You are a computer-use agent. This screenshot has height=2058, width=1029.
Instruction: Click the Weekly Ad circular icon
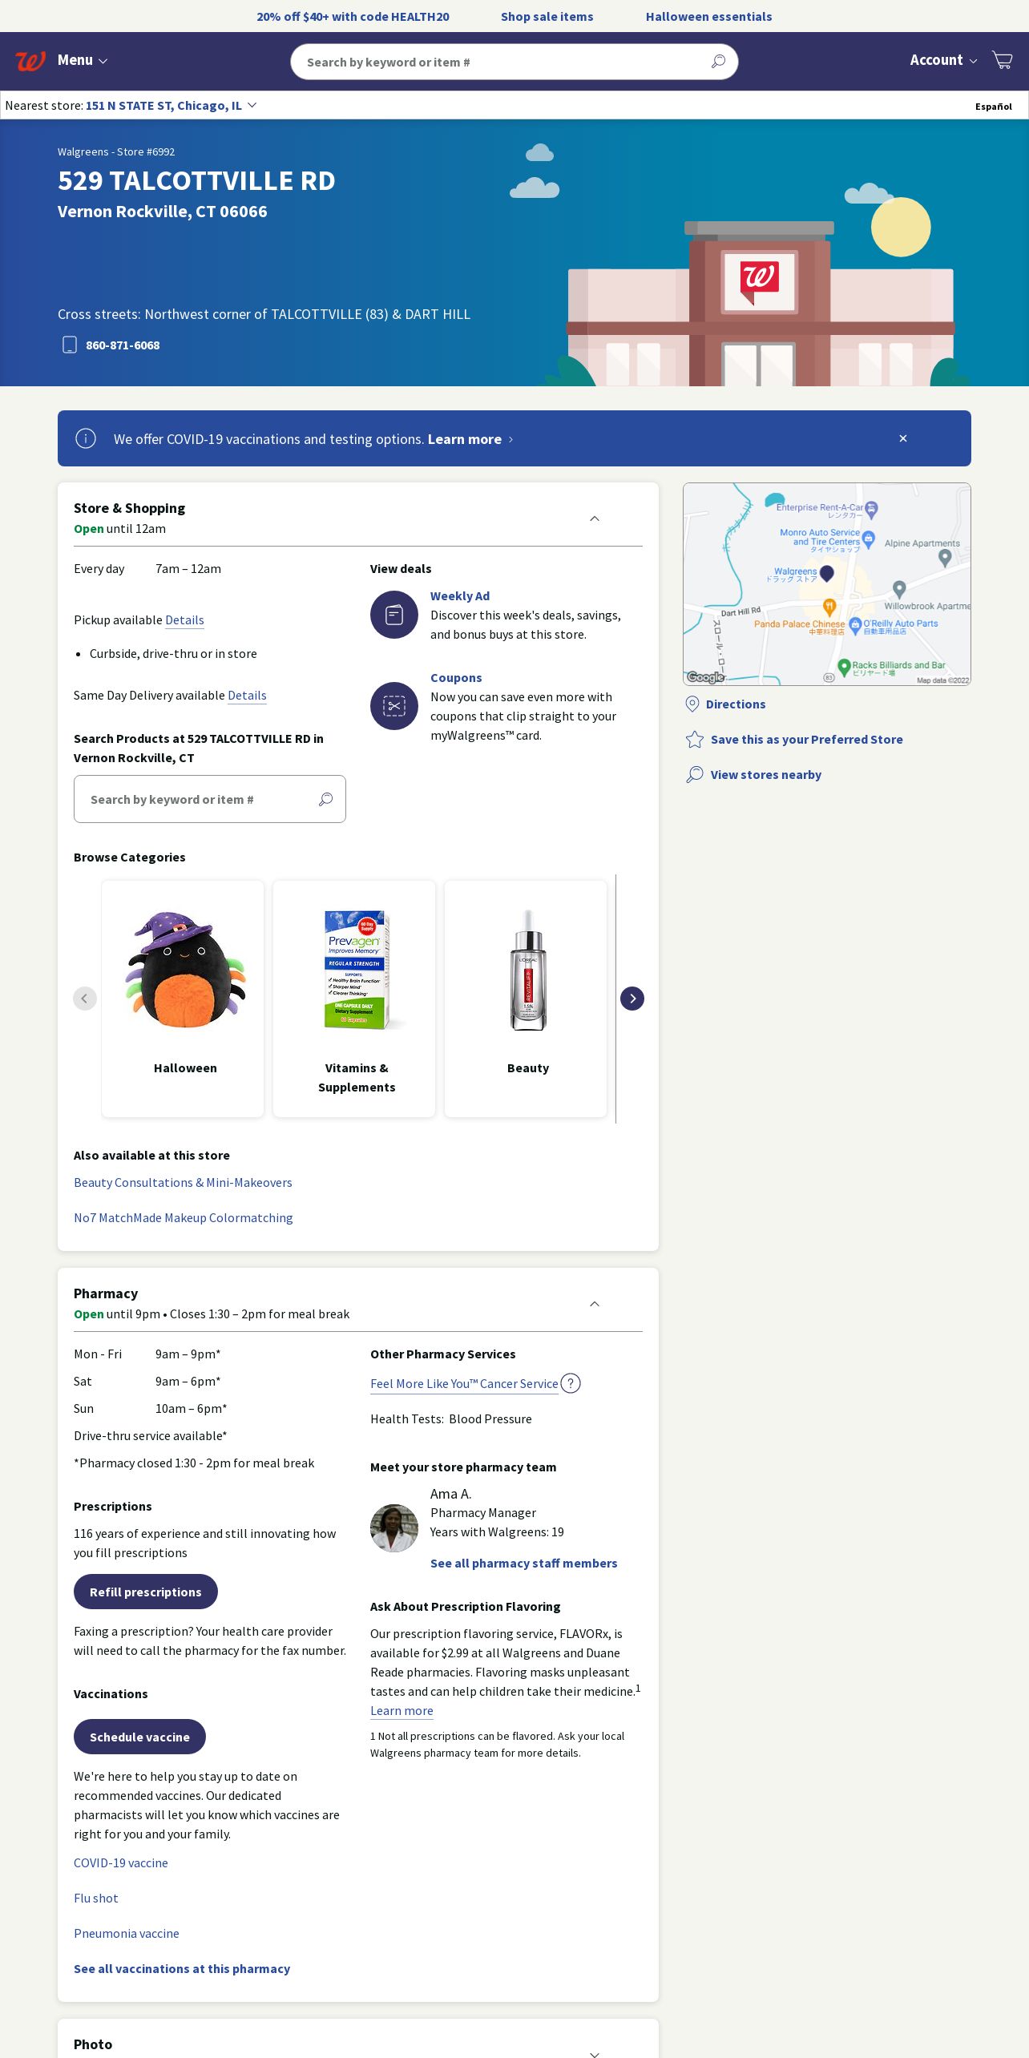(x=394, y=615)
